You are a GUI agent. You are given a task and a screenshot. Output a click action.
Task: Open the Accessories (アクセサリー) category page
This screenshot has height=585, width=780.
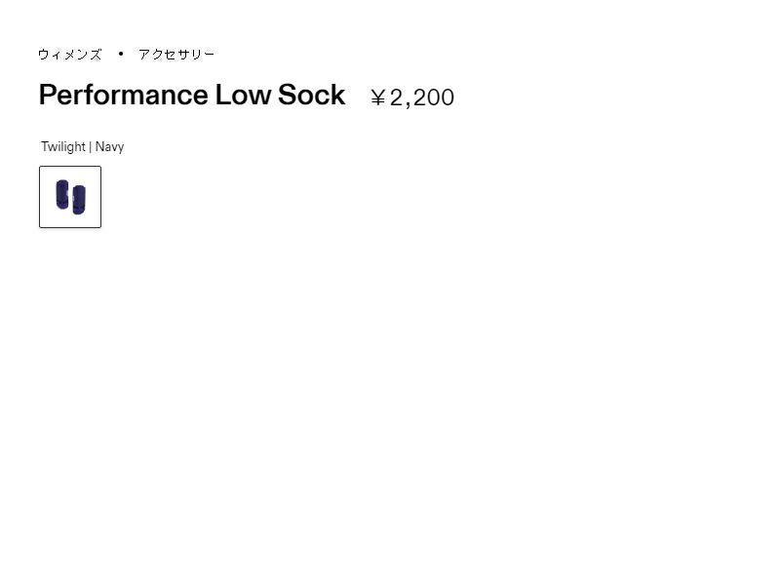click(x=176, y=55)
